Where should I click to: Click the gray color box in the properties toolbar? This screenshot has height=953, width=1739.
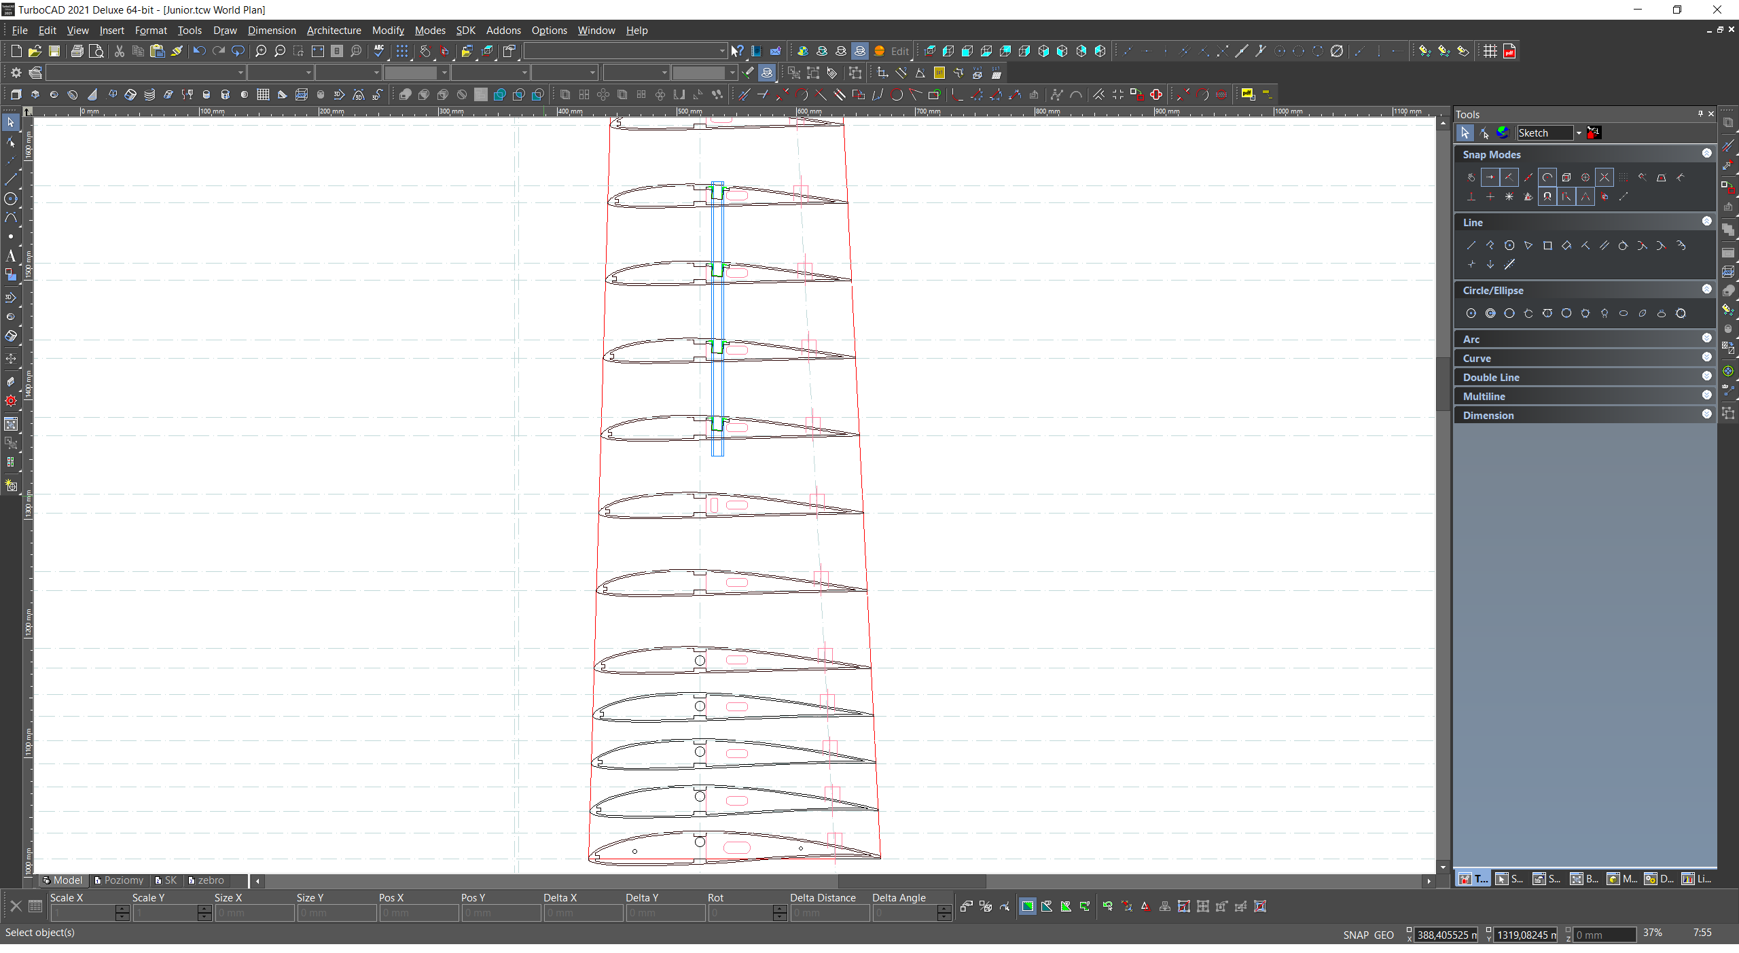coord(411,73)
